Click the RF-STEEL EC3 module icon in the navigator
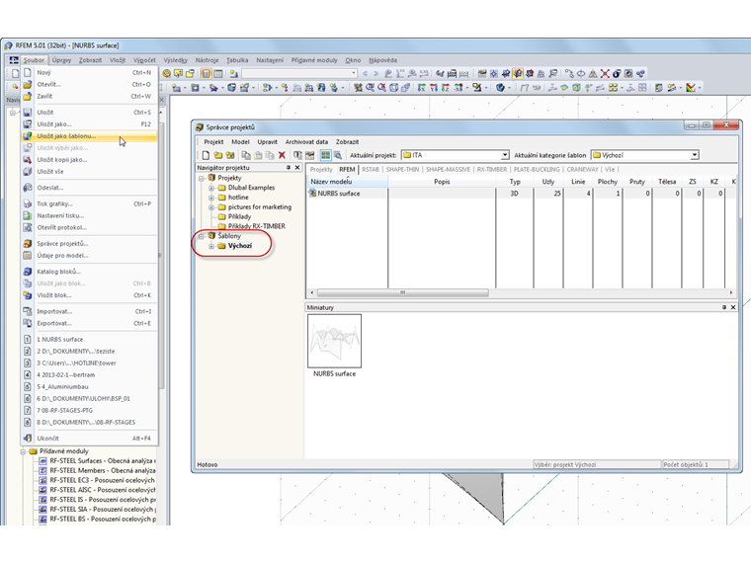Viewport: 751px width, 563px height. pyautogui.click(x=42, y=480)
